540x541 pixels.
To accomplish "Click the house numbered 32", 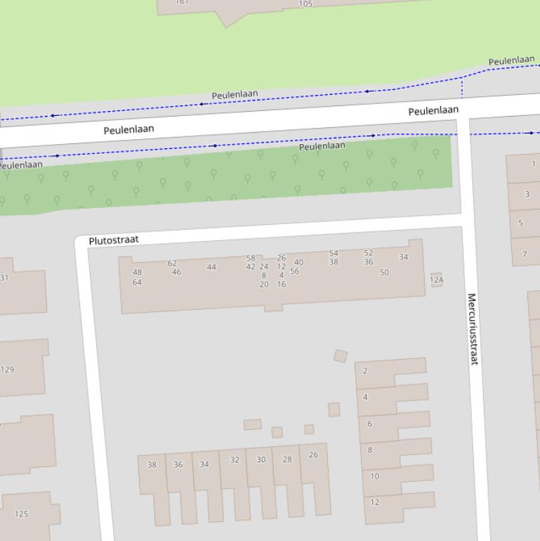I will coord(235,460).
